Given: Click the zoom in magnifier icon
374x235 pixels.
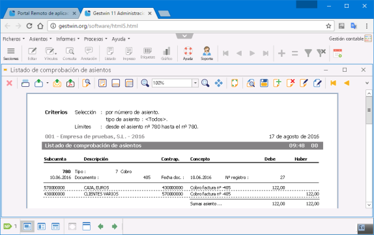Looking at the screenshot, I should (x=205, y=83).
